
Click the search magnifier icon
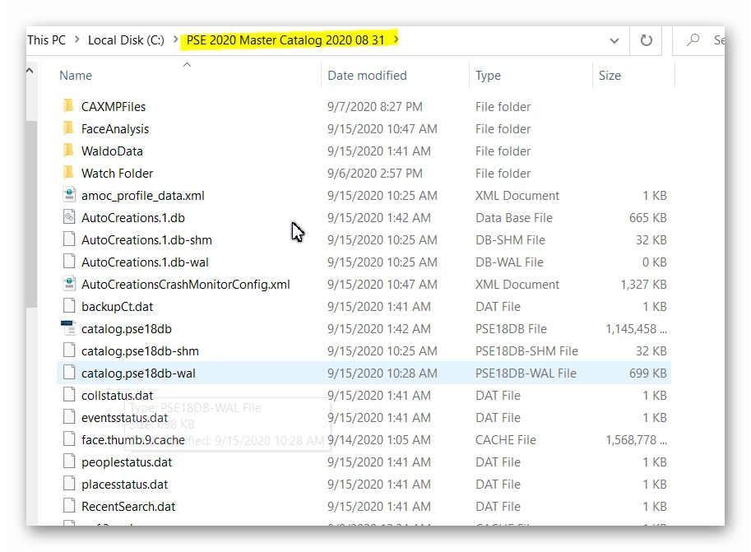[693, 39]
